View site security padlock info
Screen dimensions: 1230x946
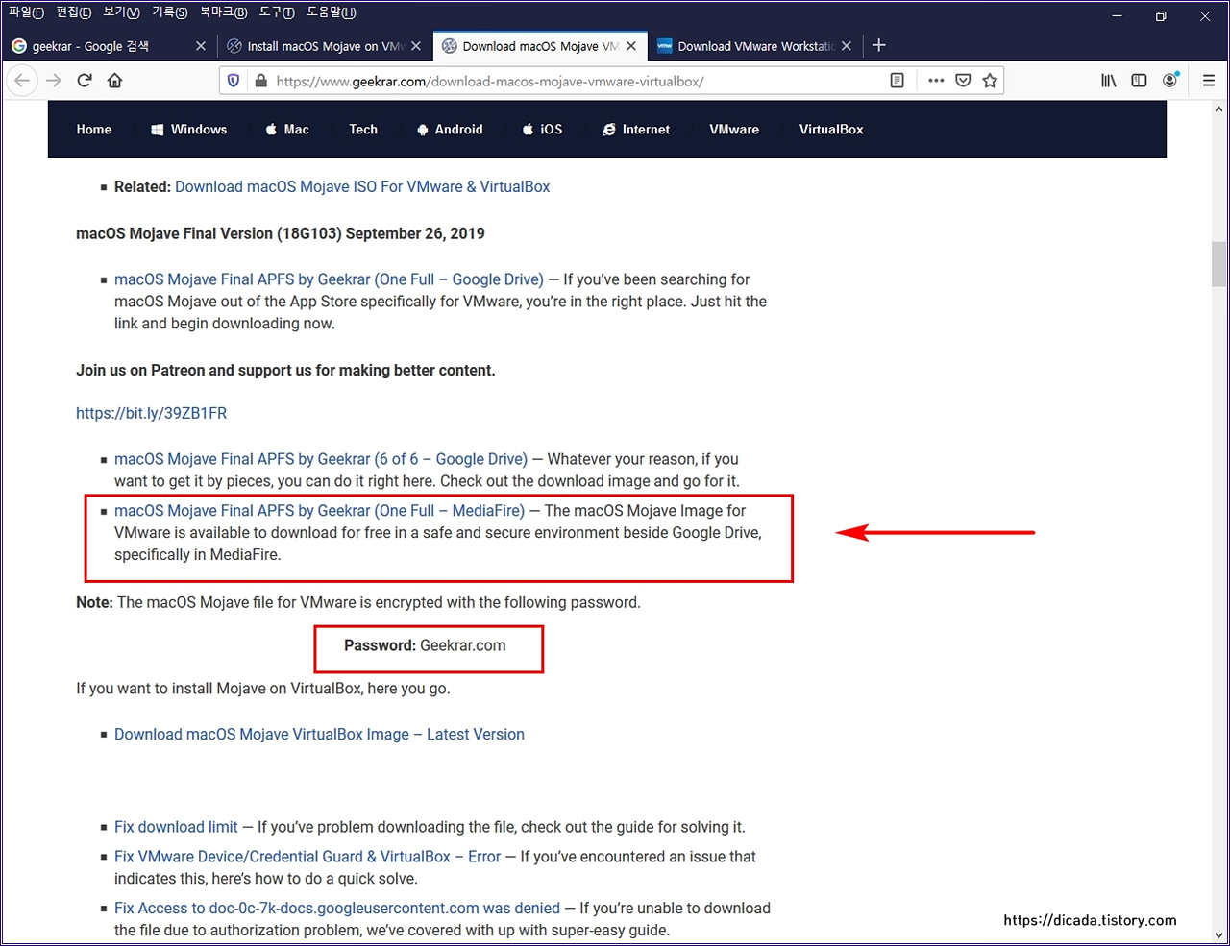pyautogui.click(x=259, y=81)
